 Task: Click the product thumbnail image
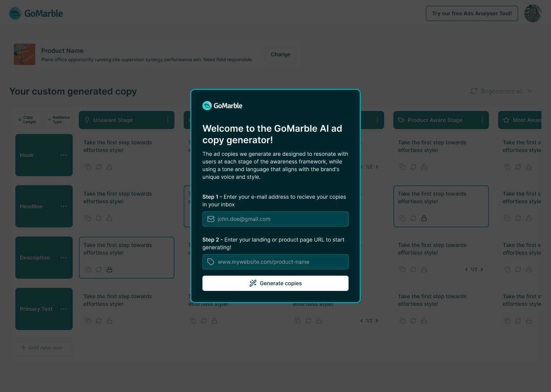point(24,54)
